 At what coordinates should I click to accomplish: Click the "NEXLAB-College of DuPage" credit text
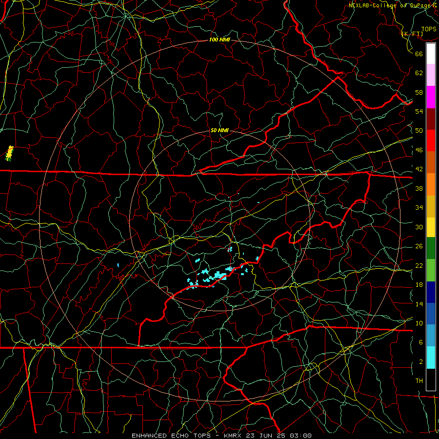(x=390, y=5)
